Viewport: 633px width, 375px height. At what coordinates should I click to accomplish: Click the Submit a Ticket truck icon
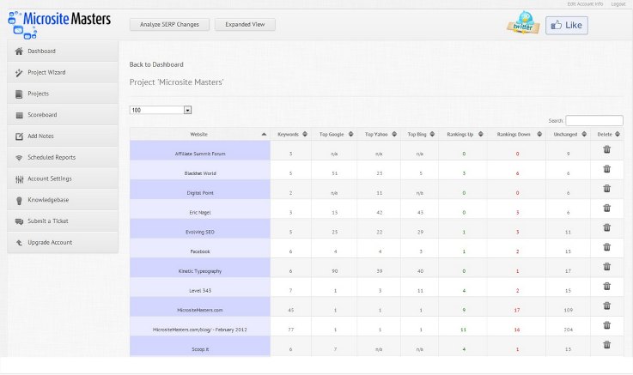(19, 221)
